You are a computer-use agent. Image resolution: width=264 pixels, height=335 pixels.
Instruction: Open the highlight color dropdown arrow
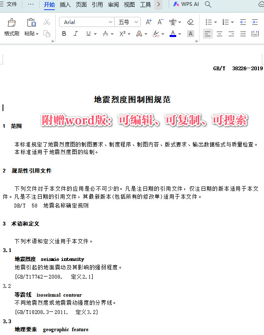tap(163, 34)
